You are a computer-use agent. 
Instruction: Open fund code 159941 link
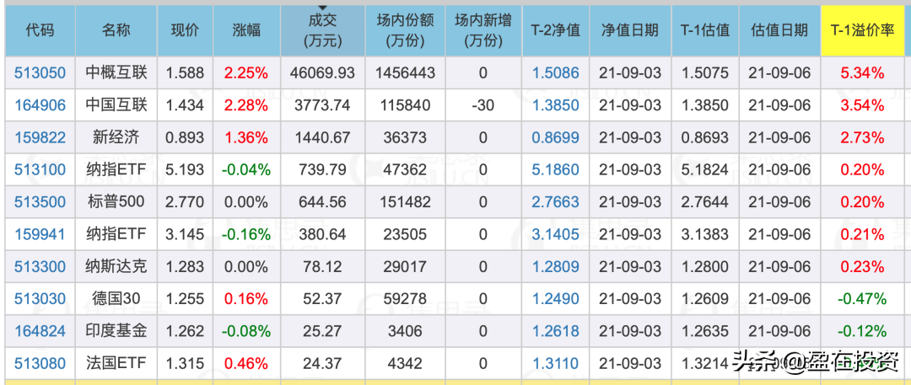coord(40,234)
